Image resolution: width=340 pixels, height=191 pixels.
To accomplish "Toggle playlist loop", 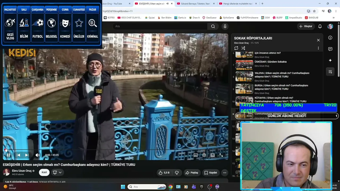I will [x=236, y=48].
